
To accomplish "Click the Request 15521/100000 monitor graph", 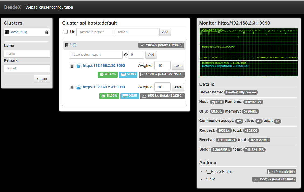I will [x=249, y=52].
